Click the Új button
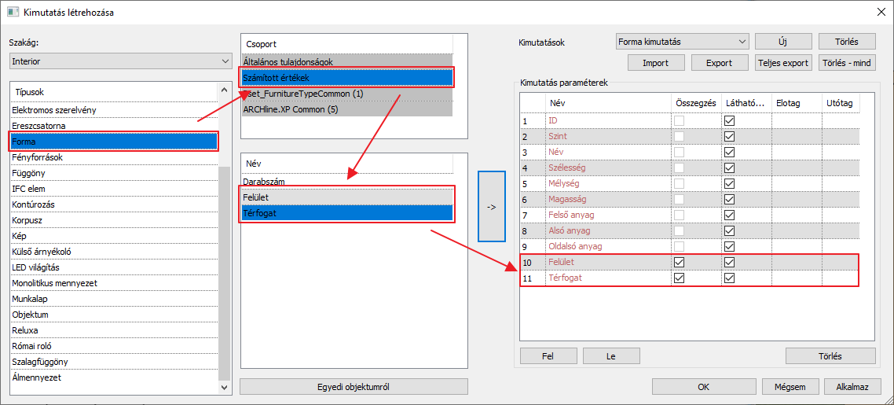The image size is (894, 405). point(783,42)
